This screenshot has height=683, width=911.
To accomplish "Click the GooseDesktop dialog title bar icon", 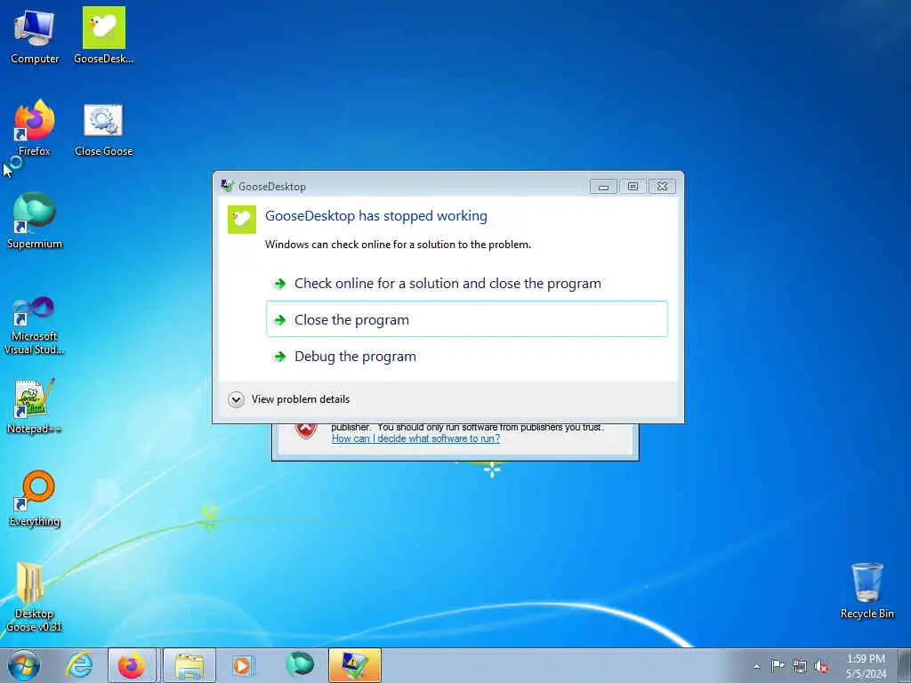I will point(227,186).
